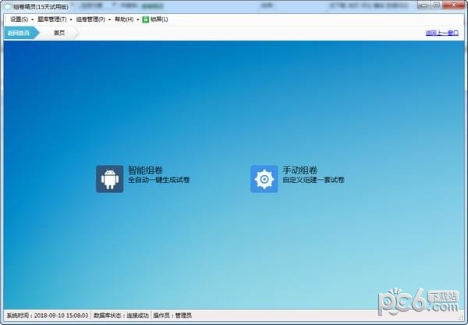468x325 pixels.
Task: Open the 设置(S) menu
Action: click(x=19, y=19)
